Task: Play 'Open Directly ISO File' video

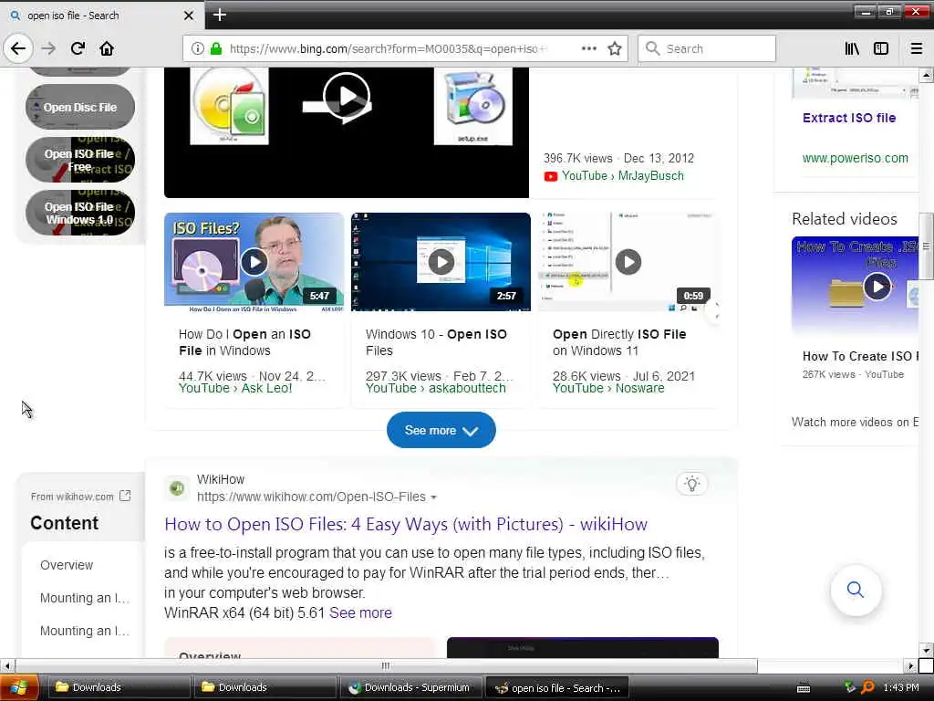Action: tap(628, 262)
